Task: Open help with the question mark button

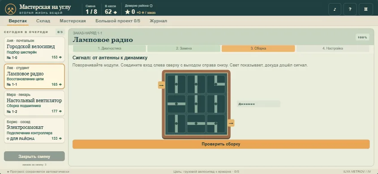Action: coord(350,9)
